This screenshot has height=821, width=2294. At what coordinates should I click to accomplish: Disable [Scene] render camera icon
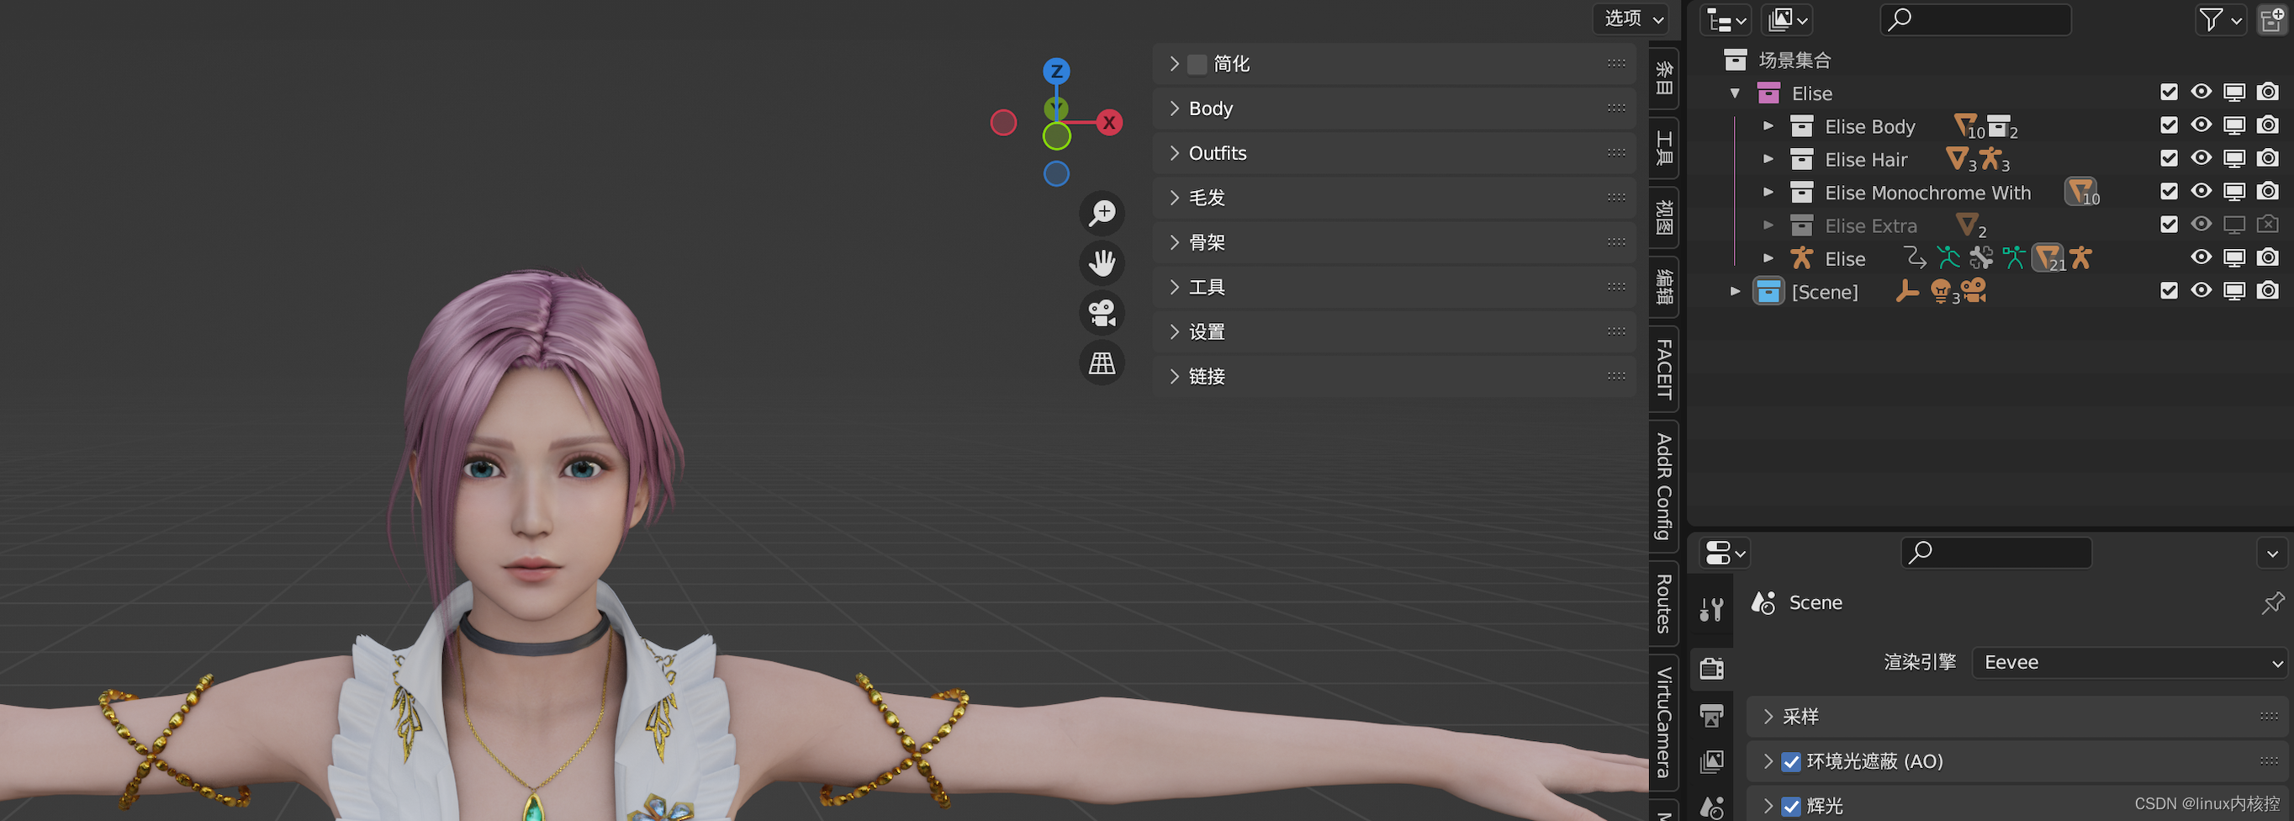coord(2267,290)
